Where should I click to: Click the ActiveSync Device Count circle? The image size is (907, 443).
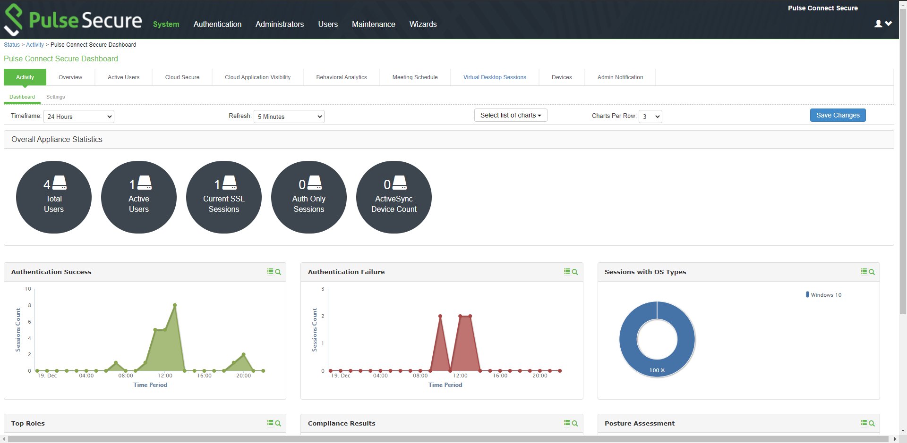coord(394,197)
